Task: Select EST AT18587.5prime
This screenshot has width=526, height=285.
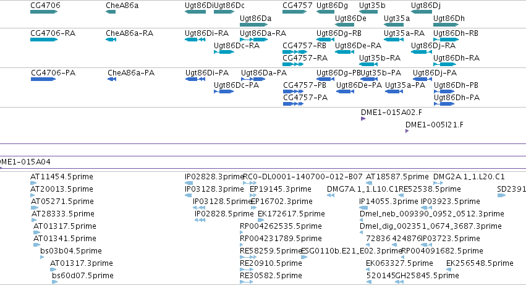Action: 368,183
